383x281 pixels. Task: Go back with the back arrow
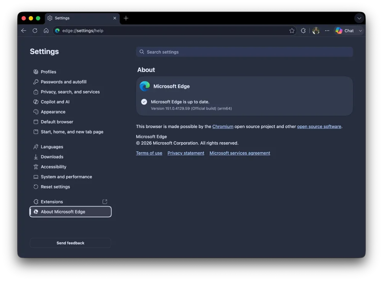pyautogui.click(x=24, y=31)
